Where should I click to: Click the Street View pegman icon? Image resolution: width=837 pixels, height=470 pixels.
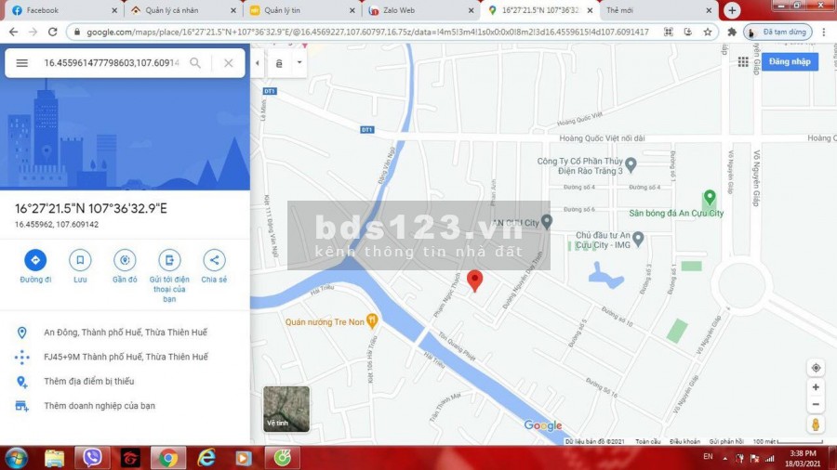tap(816, 424)
